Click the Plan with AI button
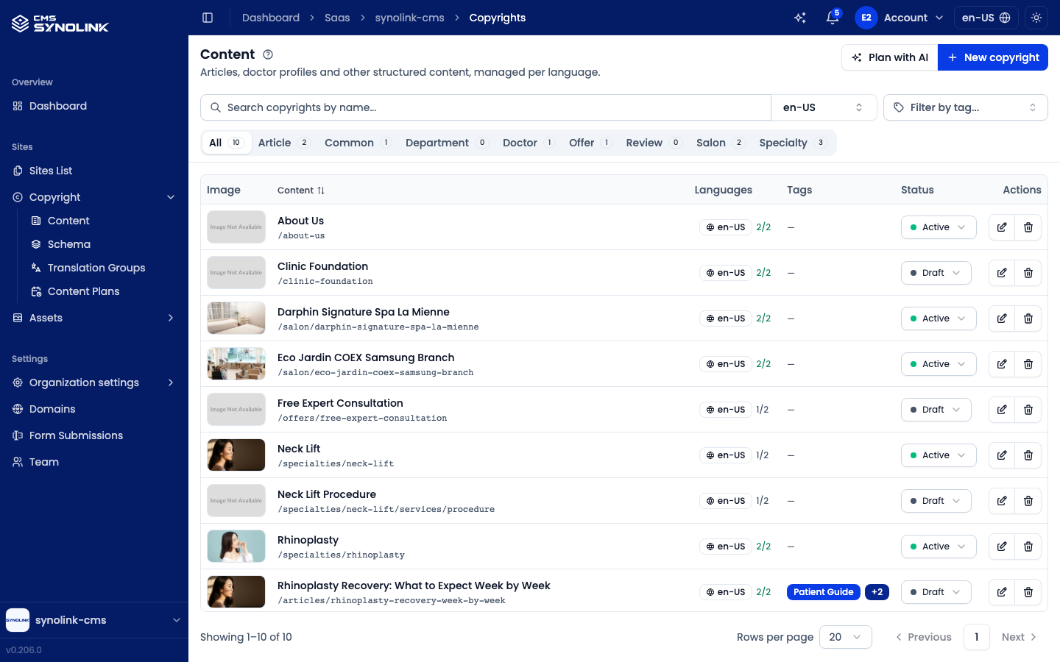This screenshot has height=662, width=1060. 890,57
